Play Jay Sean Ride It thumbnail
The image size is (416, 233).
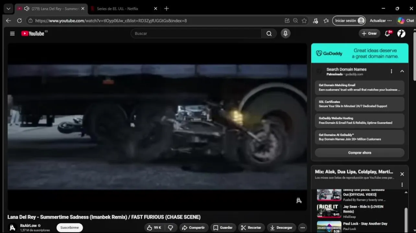[329, 211]
